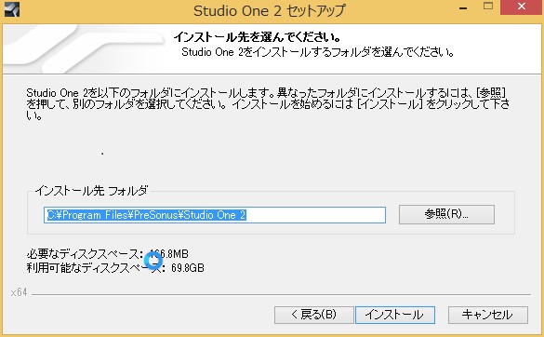This screenshot has height=337, width=544.
Task: Click the 参照(R)... browse button
Action: click(x=446, y=214)
